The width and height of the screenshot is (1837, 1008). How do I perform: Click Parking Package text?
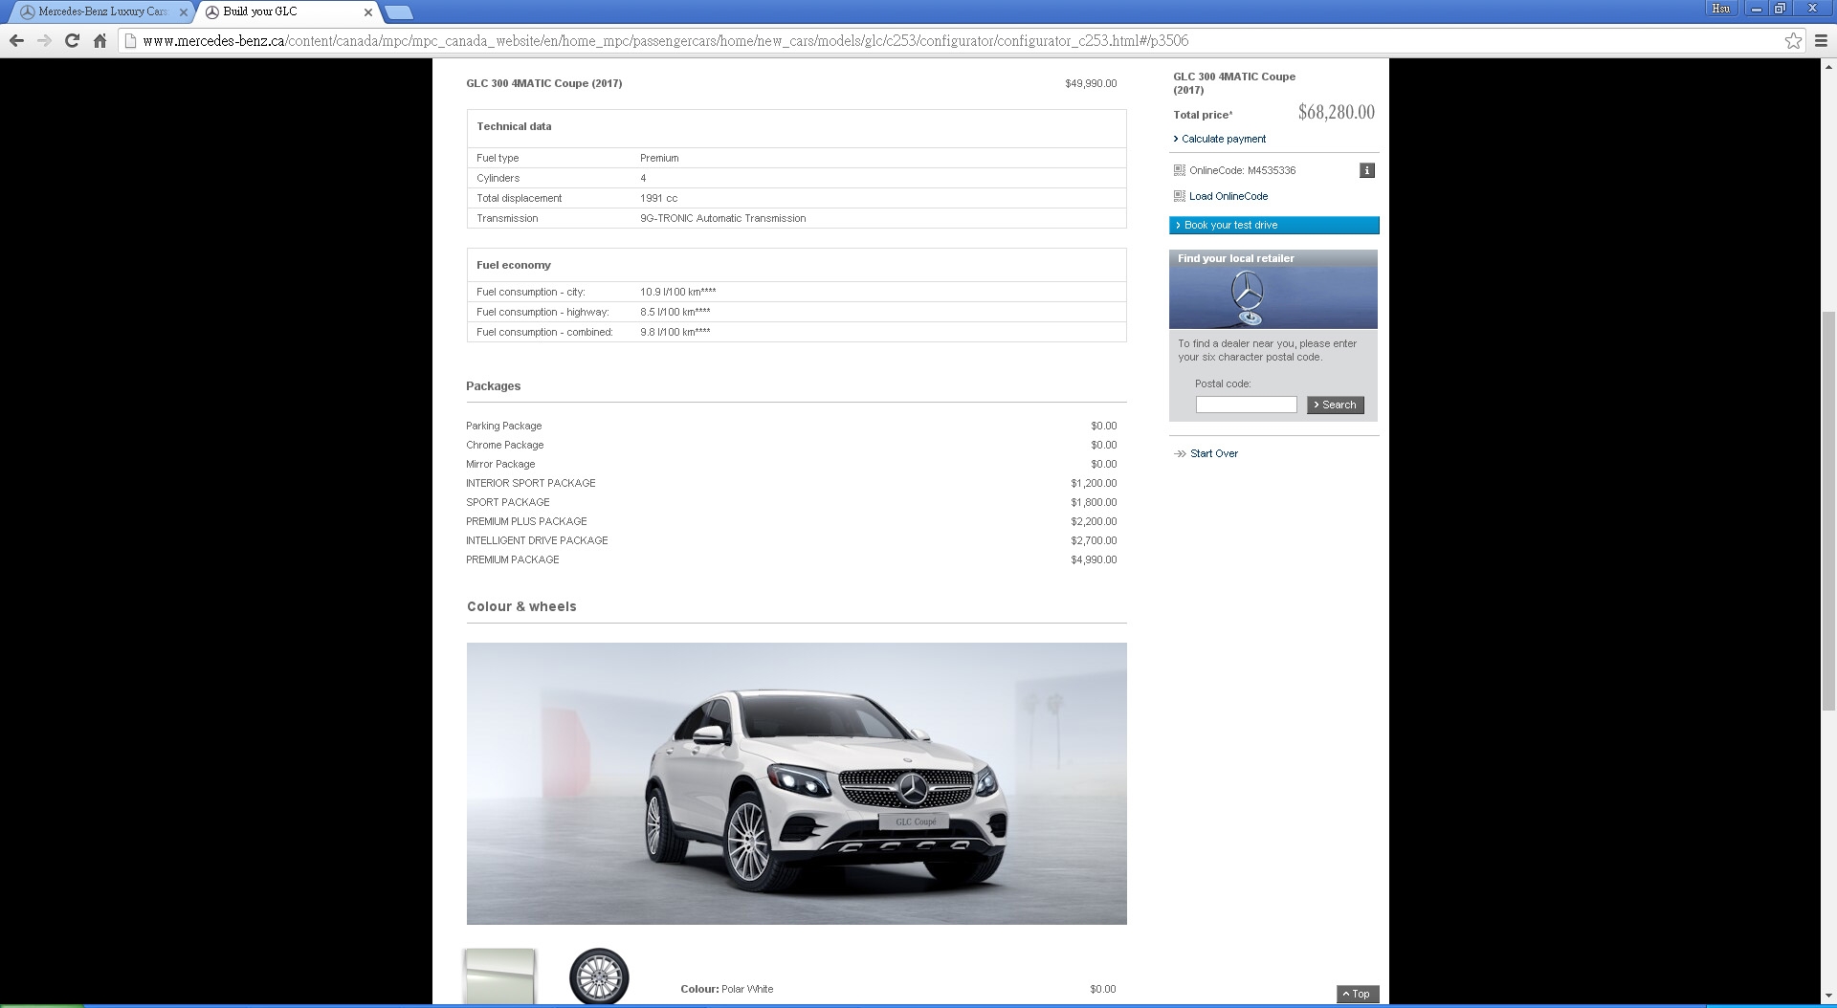pos(503,426)
